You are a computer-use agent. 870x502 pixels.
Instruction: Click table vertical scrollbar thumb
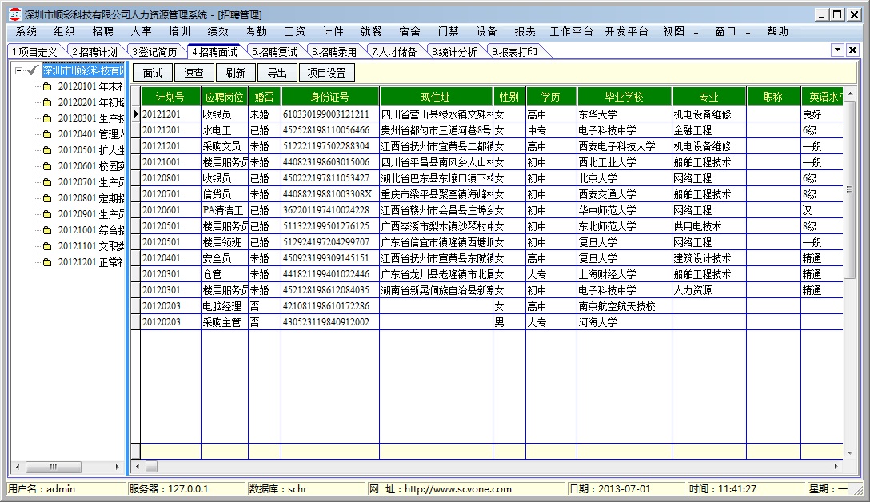(x=850, y=189)
